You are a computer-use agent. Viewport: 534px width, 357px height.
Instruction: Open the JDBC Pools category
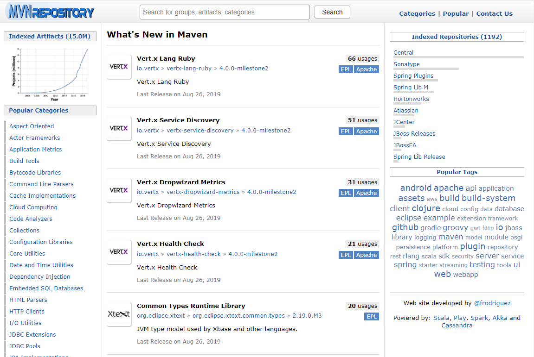(x=25, y=346)
